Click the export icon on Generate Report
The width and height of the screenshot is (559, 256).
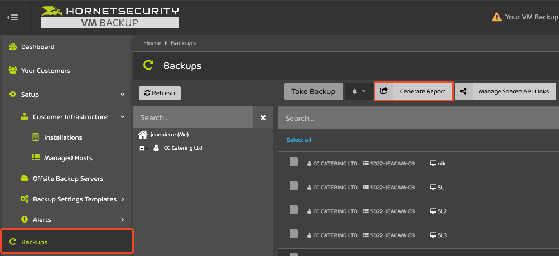[384, 92]
